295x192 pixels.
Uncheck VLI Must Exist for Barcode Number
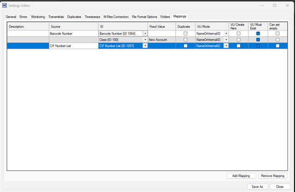258,34
